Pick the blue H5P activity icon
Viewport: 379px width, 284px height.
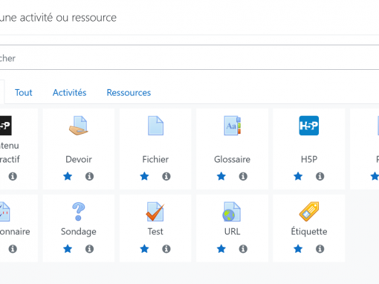click(x=309, y=126)
